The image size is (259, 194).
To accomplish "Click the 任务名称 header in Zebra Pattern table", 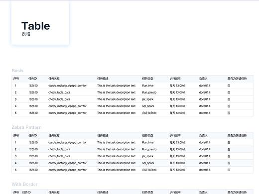I will tap(54, 135).
